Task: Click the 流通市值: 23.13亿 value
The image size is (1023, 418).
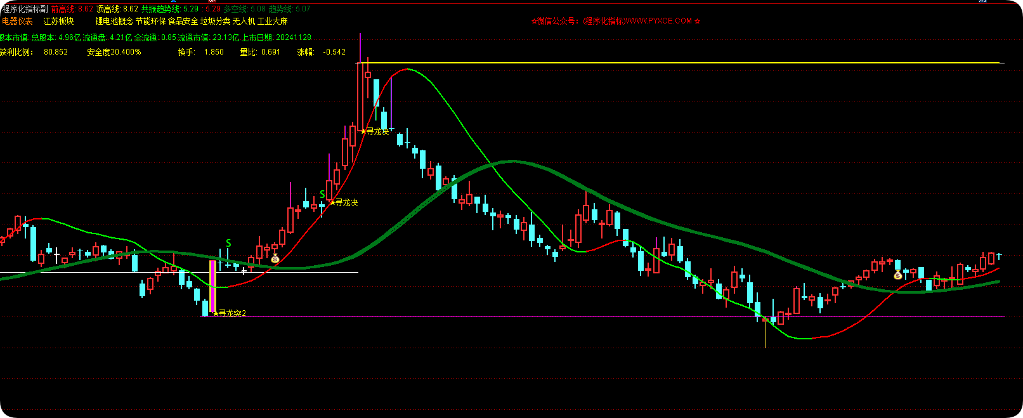Action: 209,37
